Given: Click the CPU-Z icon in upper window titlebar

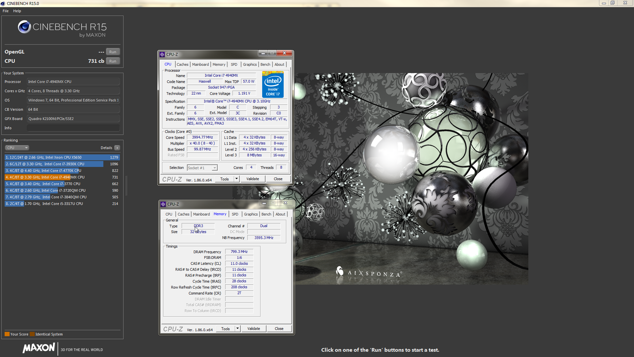Looking at the screenshot, I should tap(162, 55).
